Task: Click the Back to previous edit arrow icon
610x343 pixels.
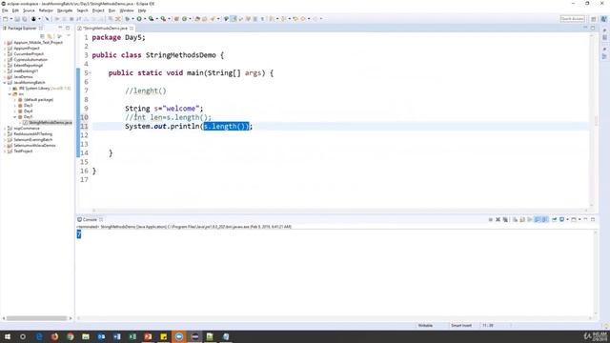Action: tap(295, 19)
